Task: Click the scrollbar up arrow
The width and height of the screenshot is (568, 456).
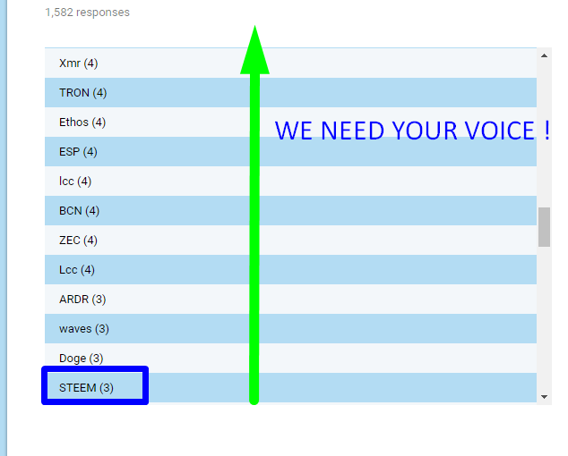Action: coord(544,55)
